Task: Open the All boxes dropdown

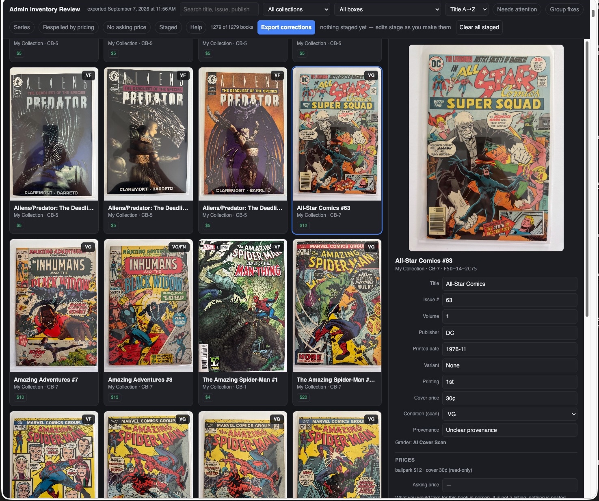Action: (388, 9)
